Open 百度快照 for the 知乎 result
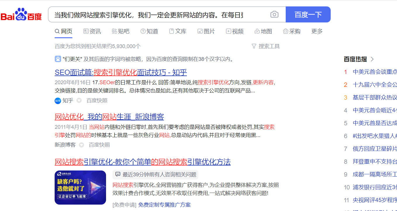Image resolution: width=397 pixels, height=211 pixels. pos(97,101)
